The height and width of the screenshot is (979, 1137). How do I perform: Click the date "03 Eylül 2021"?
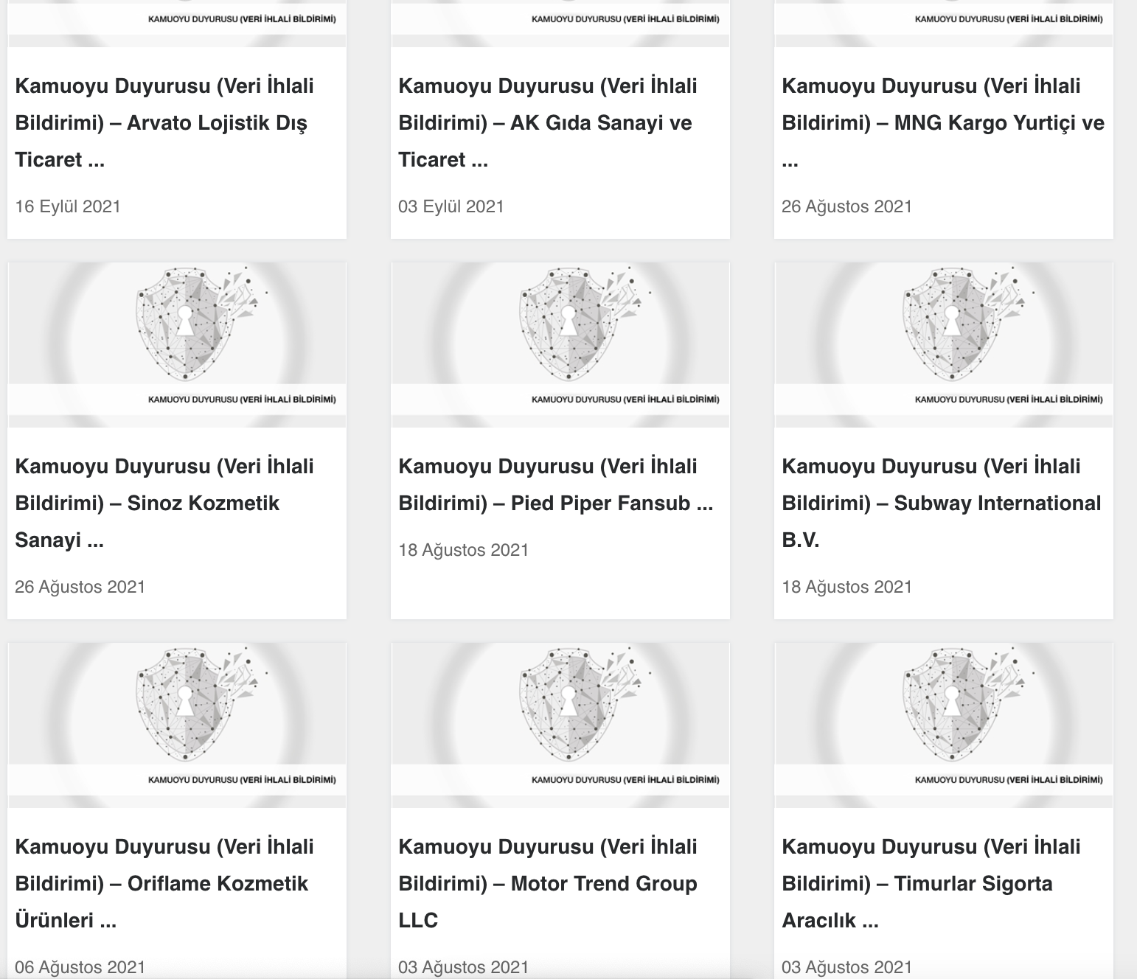point(451,206)
